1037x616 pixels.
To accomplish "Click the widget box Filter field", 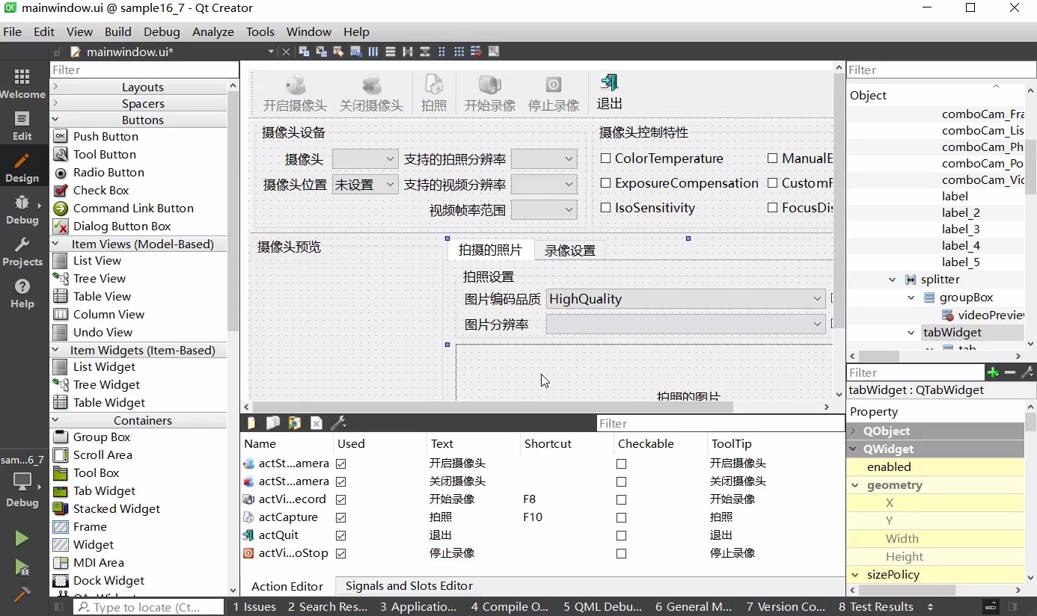I will click(x=144, y=70).
